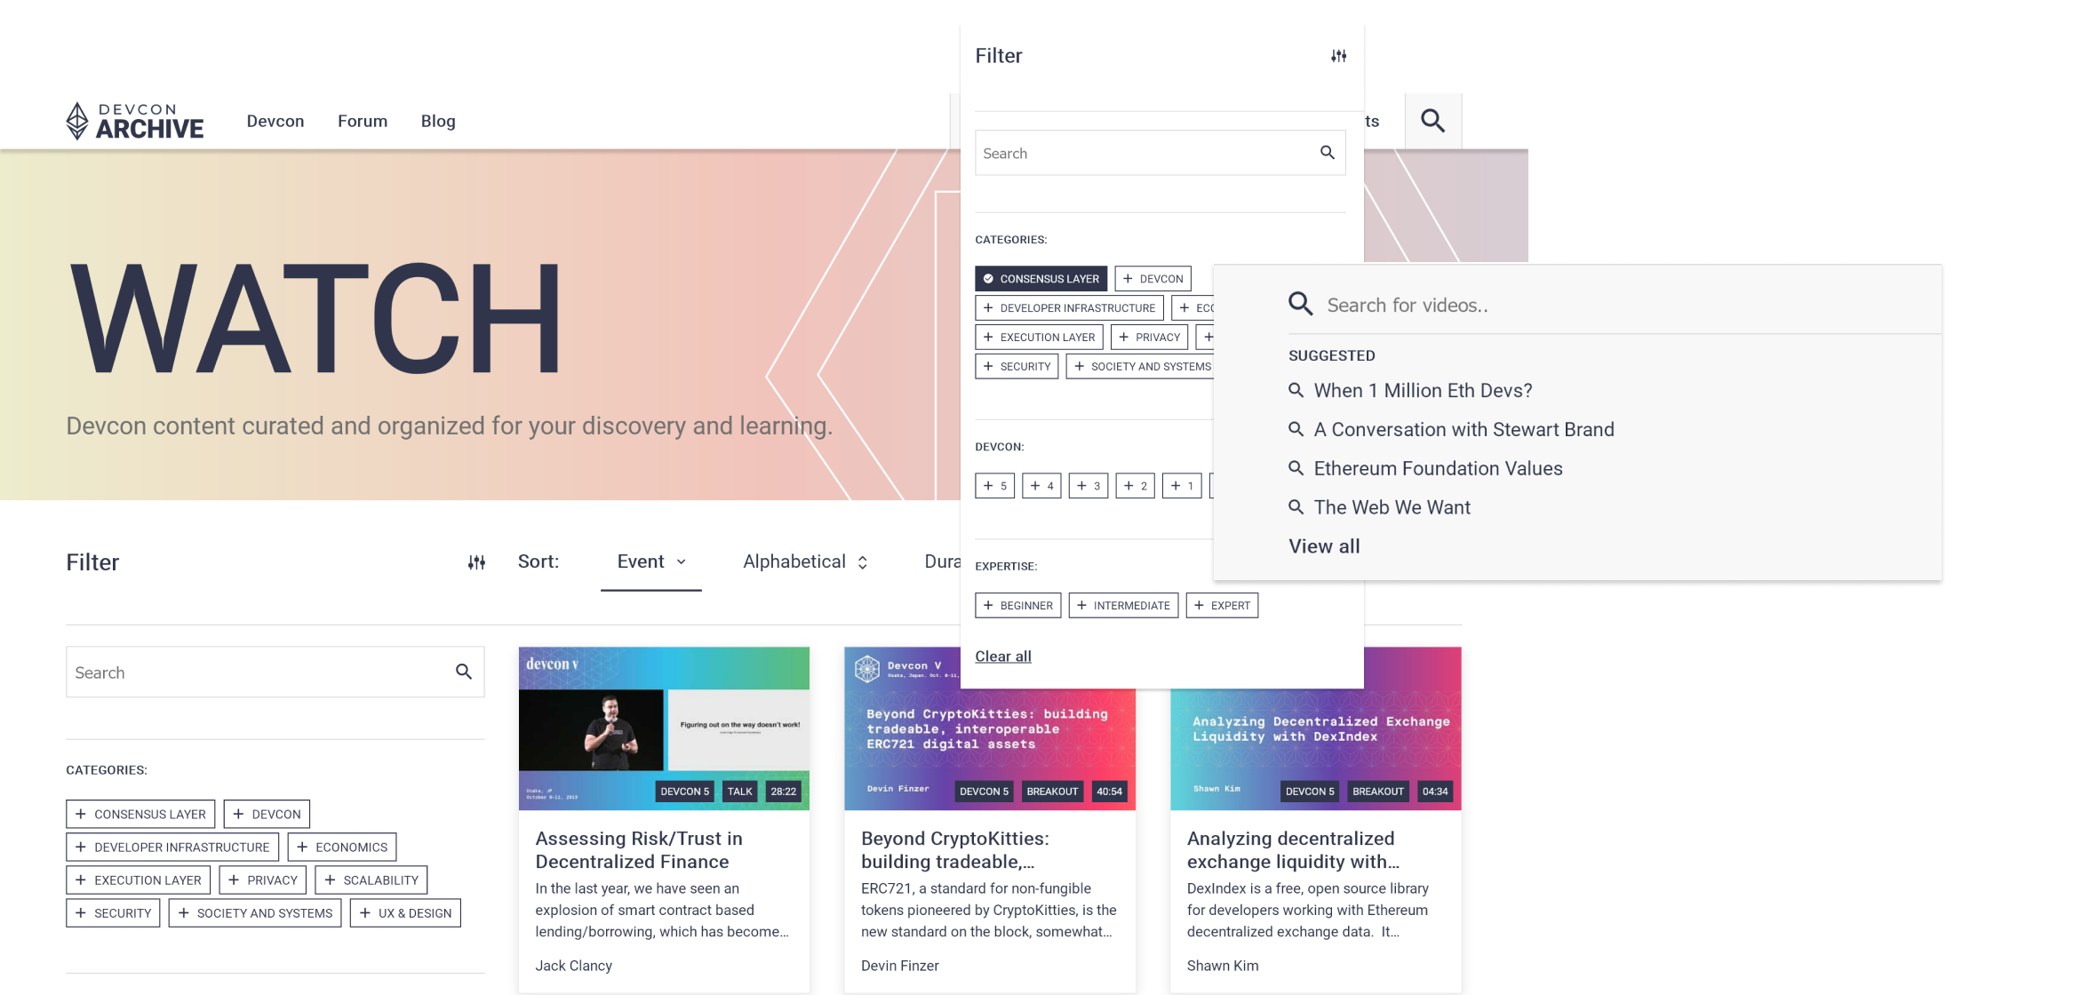Image resolution: width=2074 pixels, height=995 pixels.
Task: Open the Forum menu item
Action: tap(363, 121)
